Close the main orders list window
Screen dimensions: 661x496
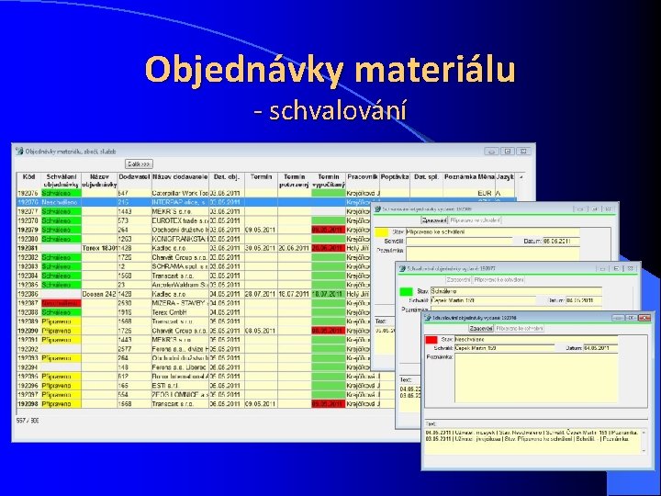(523, 151)
